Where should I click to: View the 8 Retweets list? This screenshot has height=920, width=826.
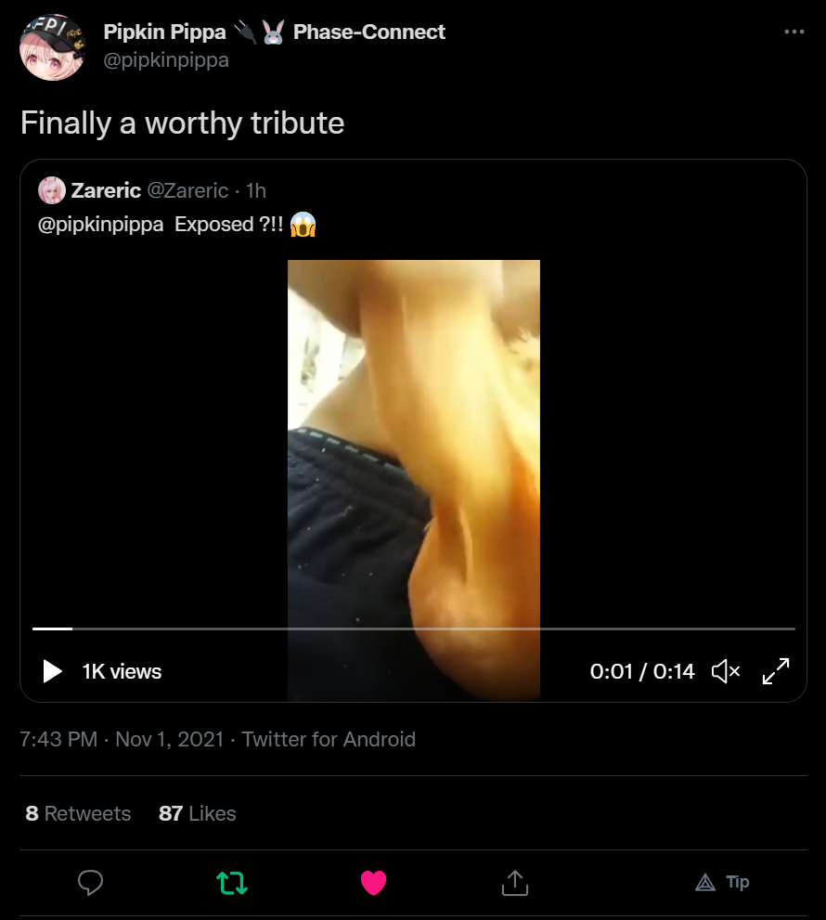[x=78, y=813]
